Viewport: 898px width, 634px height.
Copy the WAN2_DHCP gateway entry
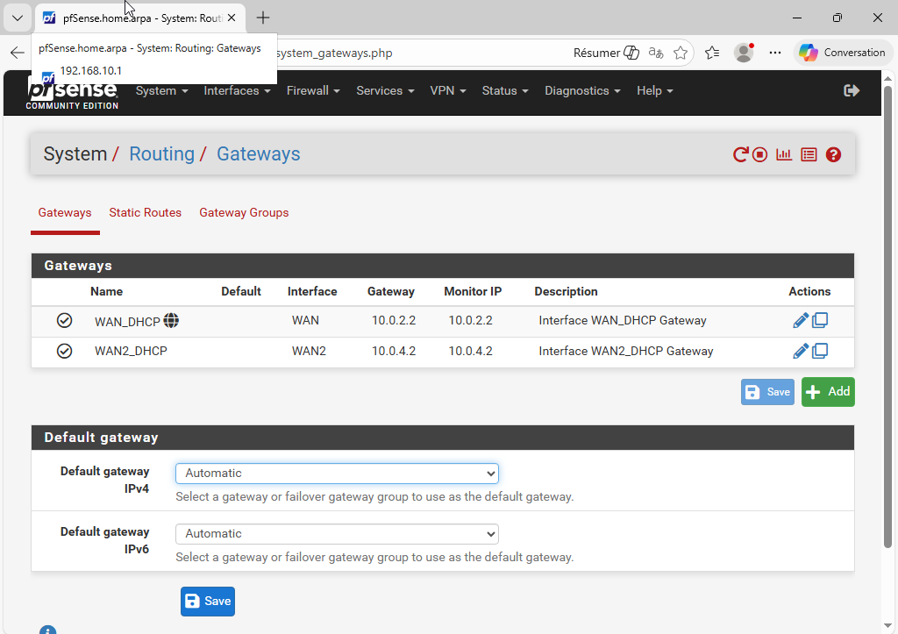click(x=820, y=352)
